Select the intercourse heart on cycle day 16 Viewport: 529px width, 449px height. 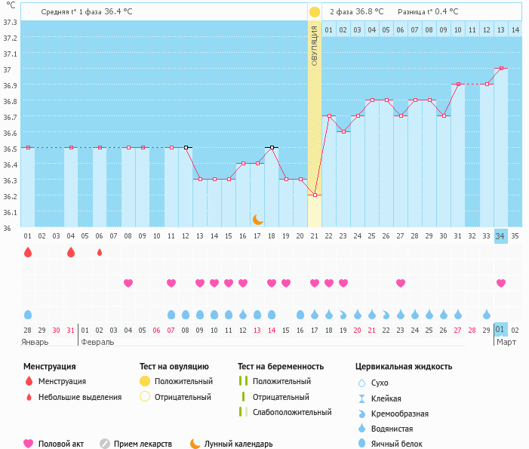pyautogui.click(x=243, y=283)
